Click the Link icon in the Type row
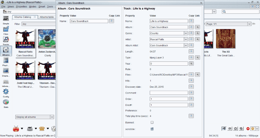Image resolution: width=260 pixels, height=138 pixels. [198, 57]
